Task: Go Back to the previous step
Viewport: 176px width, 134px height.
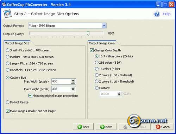Action: click(x=83, y=127)
